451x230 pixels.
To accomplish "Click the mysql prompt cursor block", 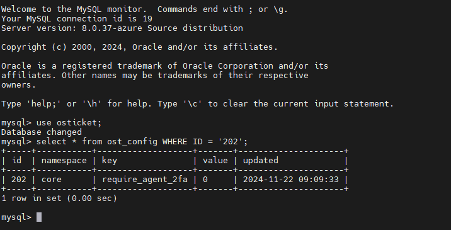I will (x=39, y=217).
